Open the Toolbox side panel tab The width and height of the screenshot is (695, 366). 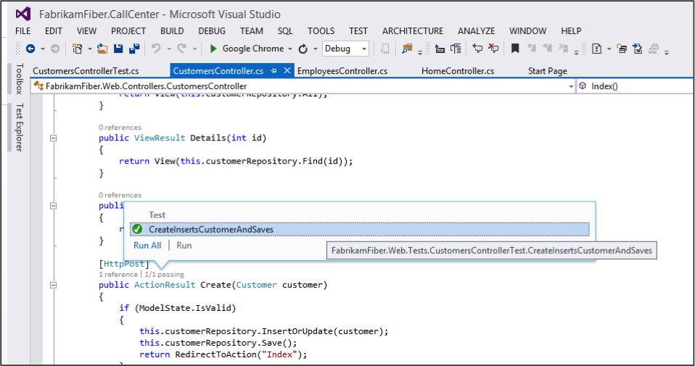[19, 79]
